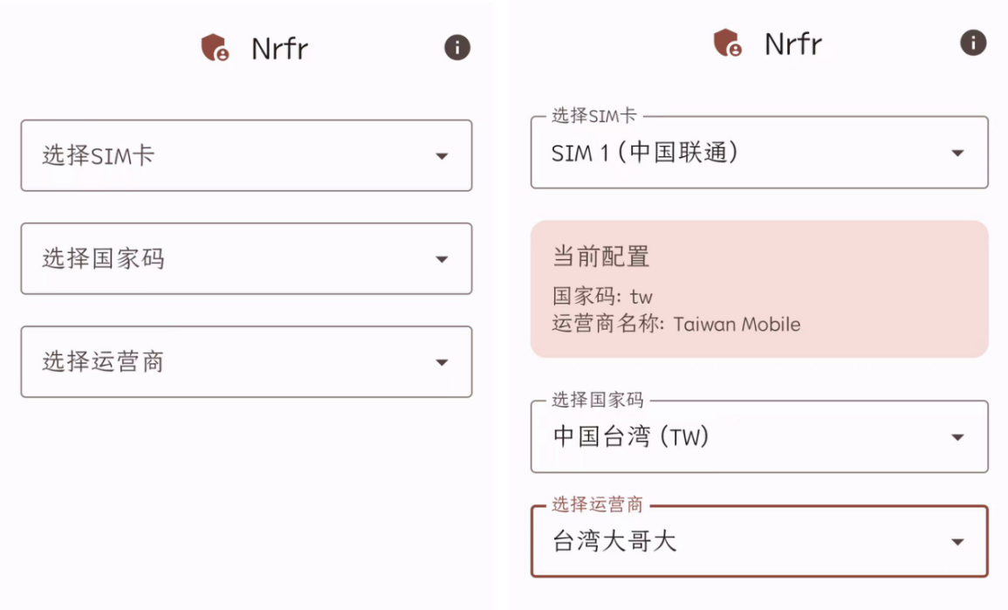Click the arrow icon in the empty 选择国家码 field
The height and width of the screenshot is (610, 1008).
click(442, 259)
